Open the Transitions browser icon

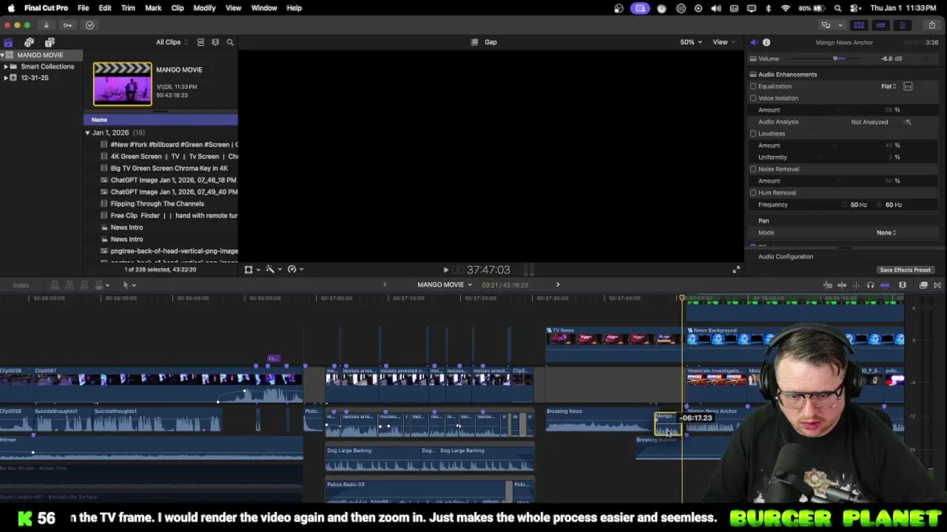point(937,285)
